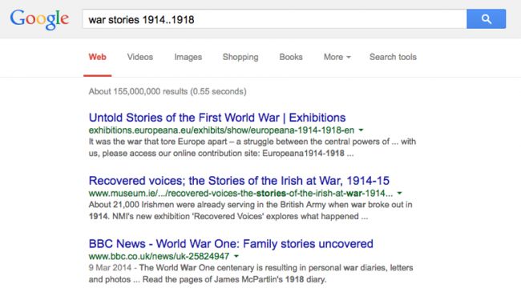
Task: Open Search tools options
Action: (393, 57)
